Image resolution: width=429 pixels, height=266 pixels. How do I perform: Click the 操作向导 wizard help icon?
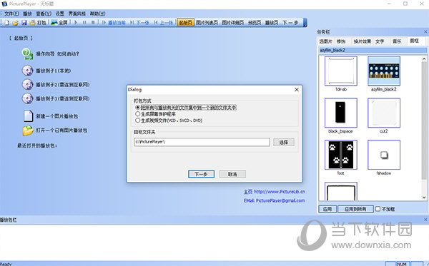(27, 53)
